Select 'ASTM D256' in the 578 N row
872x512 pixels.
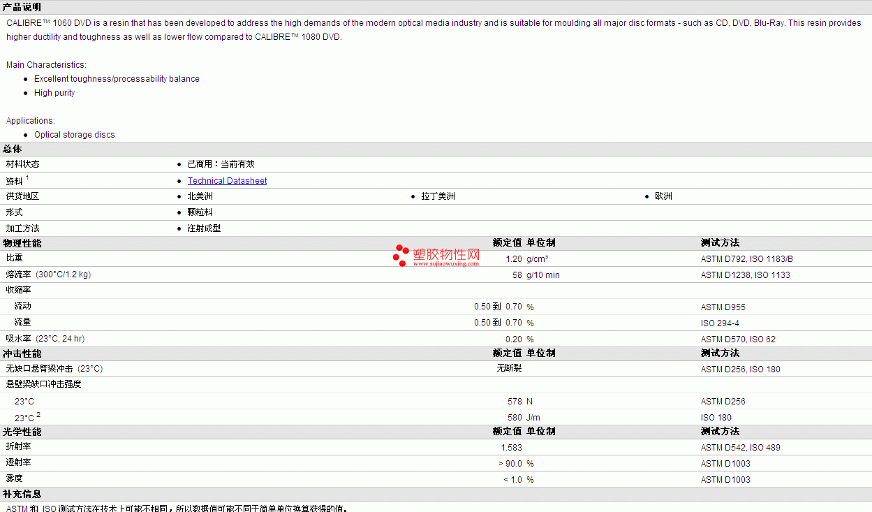tap(723, 402)
